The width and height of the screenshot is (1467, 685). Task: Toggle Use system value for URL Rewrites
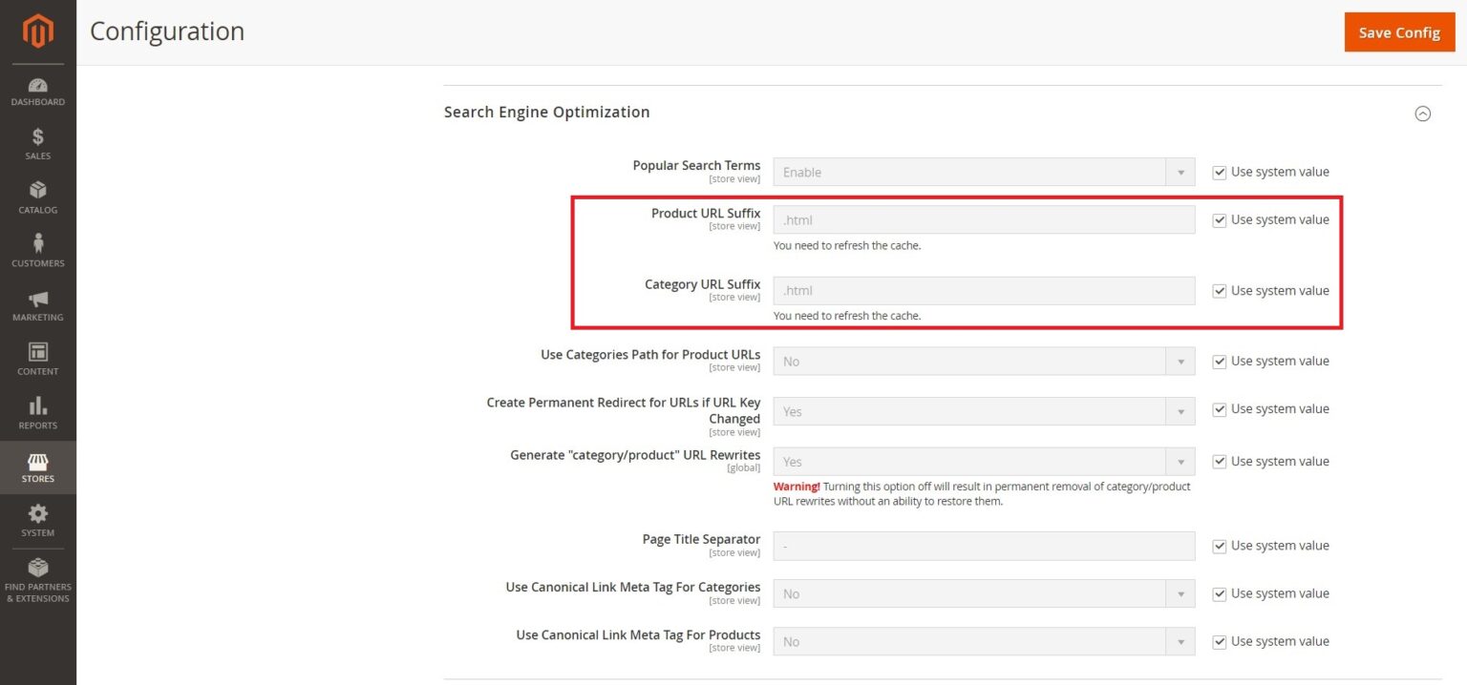click(1219, 462)
